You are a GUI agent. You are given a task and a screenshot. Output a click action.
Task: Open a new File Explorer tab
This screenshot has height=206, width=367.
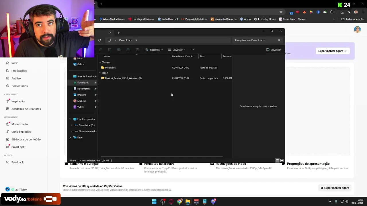pos(118,33)
